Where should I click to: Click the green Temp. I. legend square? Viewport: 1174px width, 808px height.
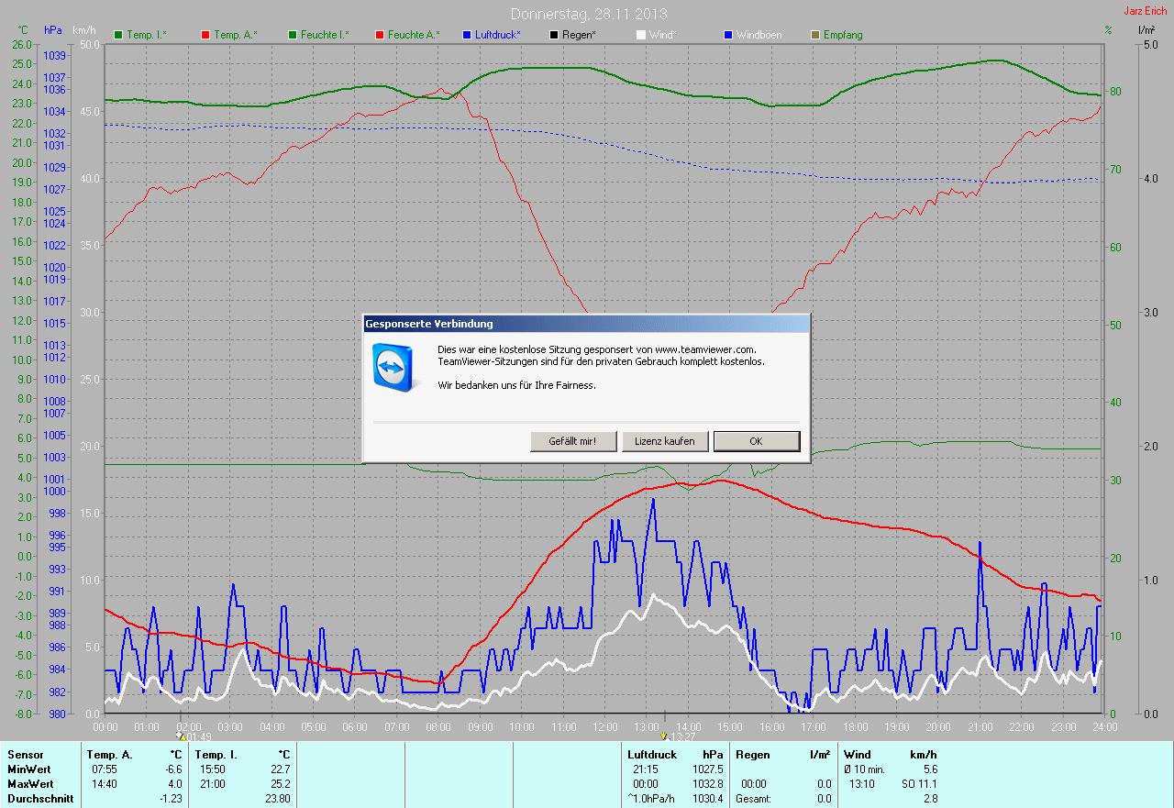click(x=118, y=35)
